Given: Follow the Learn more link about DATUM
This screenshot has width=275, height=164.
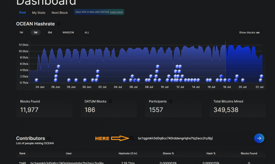Looking at the screenshot, I should pyautogui.click(x=116, y=12).
